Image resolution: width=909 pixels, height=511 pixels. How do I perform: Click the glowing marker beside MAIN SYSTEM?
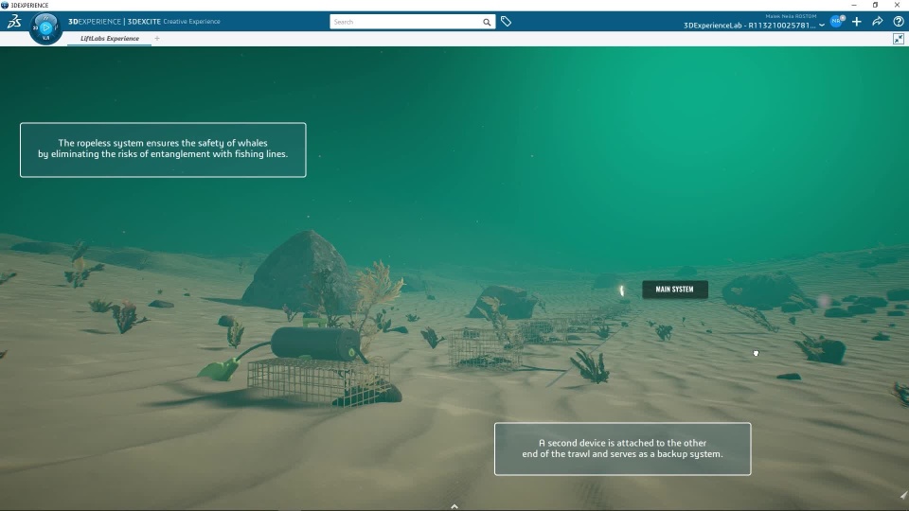pyautogui.click(x=622, y=291)
